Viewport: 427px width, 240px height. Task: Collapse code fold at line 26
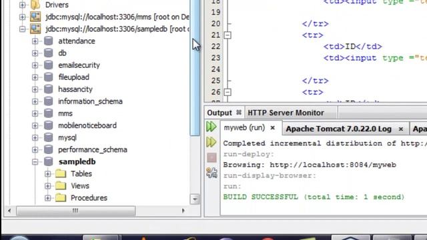click(228, 92)
